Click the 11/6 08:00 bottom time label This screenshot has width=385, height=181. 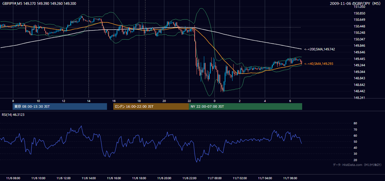13,178
